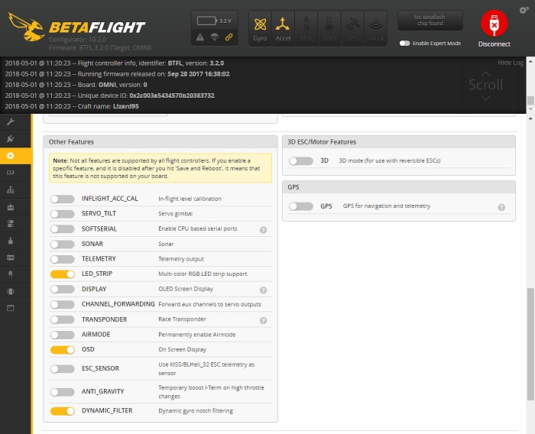Click the Gyro sensor indicator
This screenshot has width=535, height=434.
(260, 29)
